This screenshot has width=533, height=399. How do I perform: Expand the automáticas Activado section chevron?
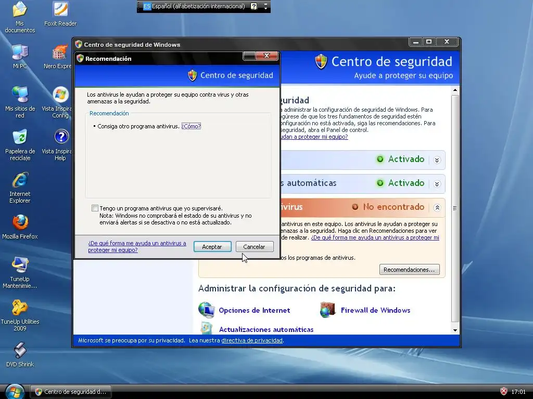click(x=437, y=184)
